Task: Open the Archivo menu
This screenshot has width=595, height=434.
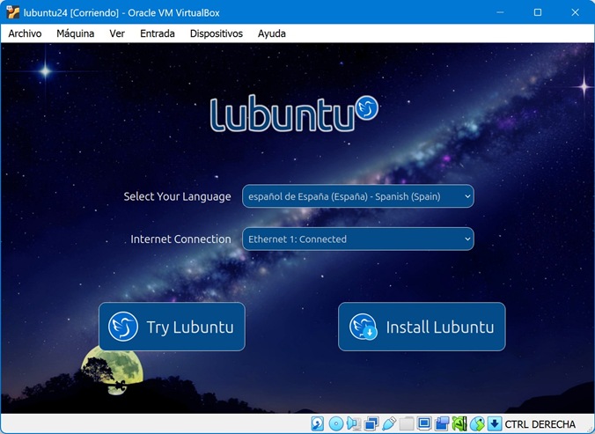Action: [x=25, y=33]
